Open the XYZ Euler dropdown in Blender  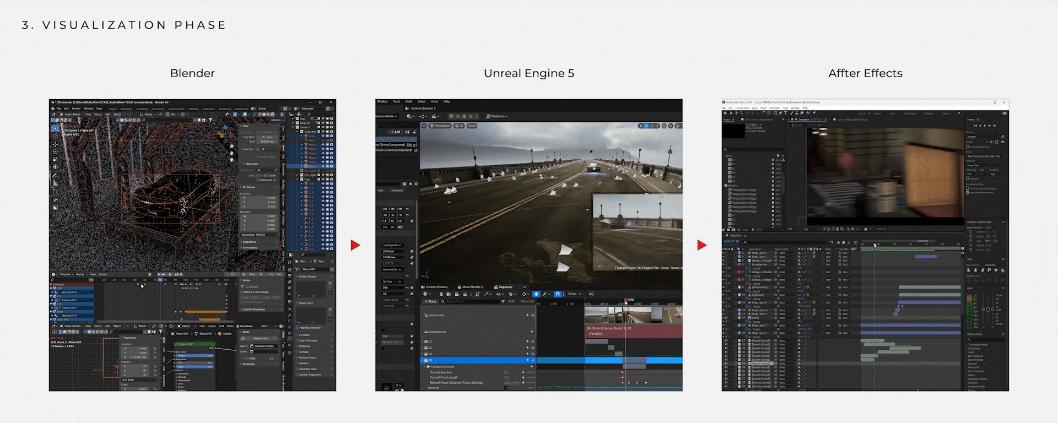[140, 380]
